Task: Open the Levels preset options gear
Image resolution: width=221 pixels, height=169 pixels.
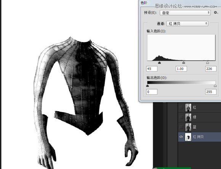Action: tap(216, 13)
